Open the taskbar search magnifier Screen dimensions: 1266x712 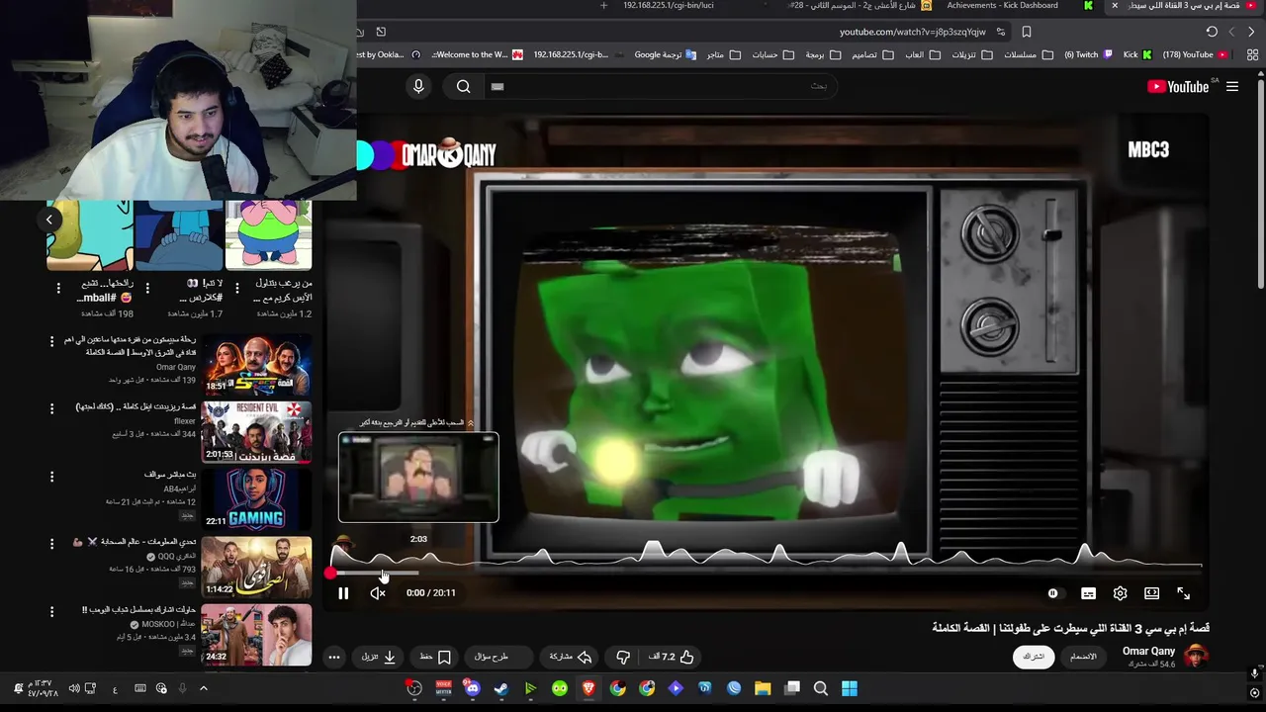821,688
